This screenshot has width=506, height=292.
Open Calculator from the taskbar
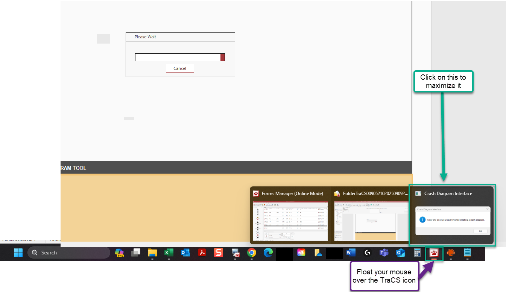coord(417,253)
